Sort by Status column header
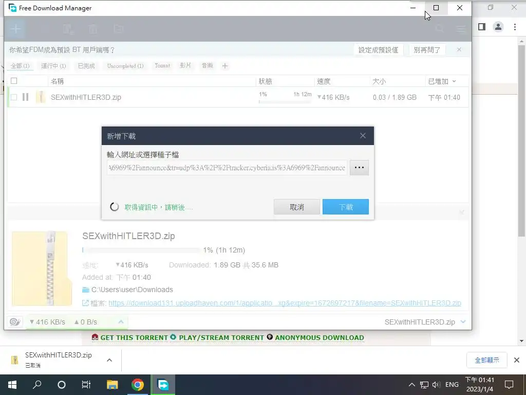This screenshot has height=395, width=526. pyautogui.click(x=266, y=81)
